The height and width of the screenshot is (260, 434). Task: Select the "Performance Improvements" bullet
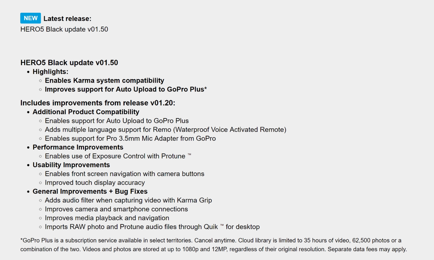pos(78,147)
